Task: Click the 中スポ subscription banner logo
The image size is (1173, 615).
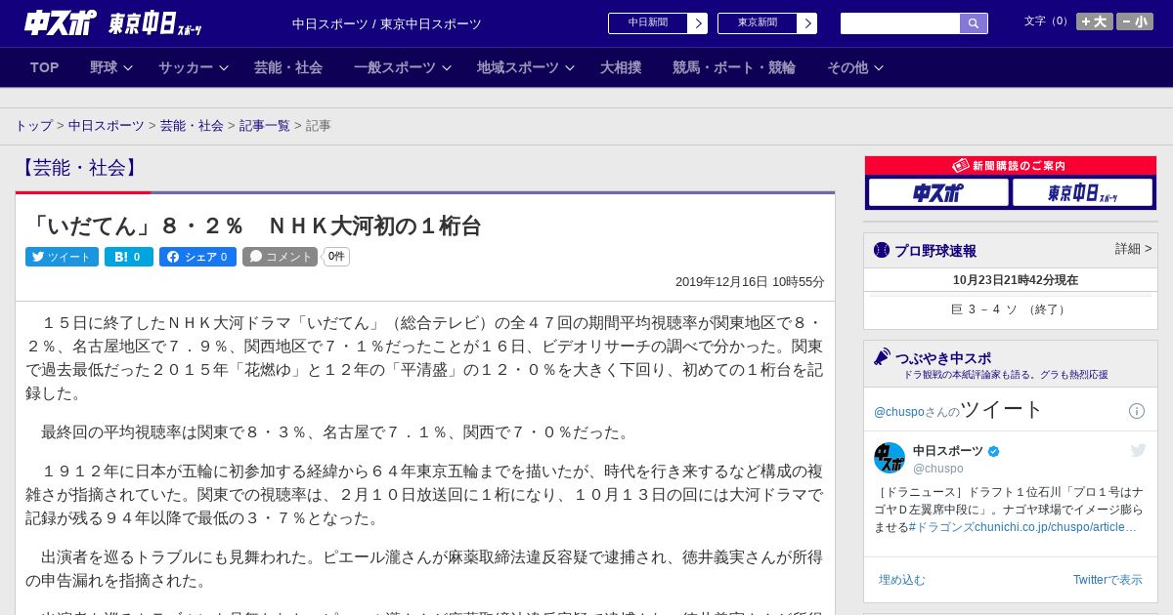Action: click(938, 192)
